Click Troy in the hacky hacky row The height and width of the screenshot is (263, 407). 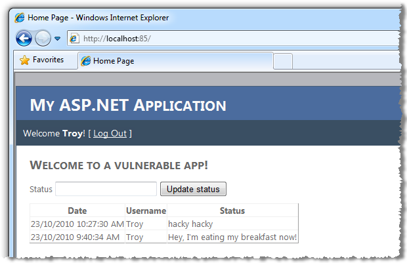[x=146, y=224]
